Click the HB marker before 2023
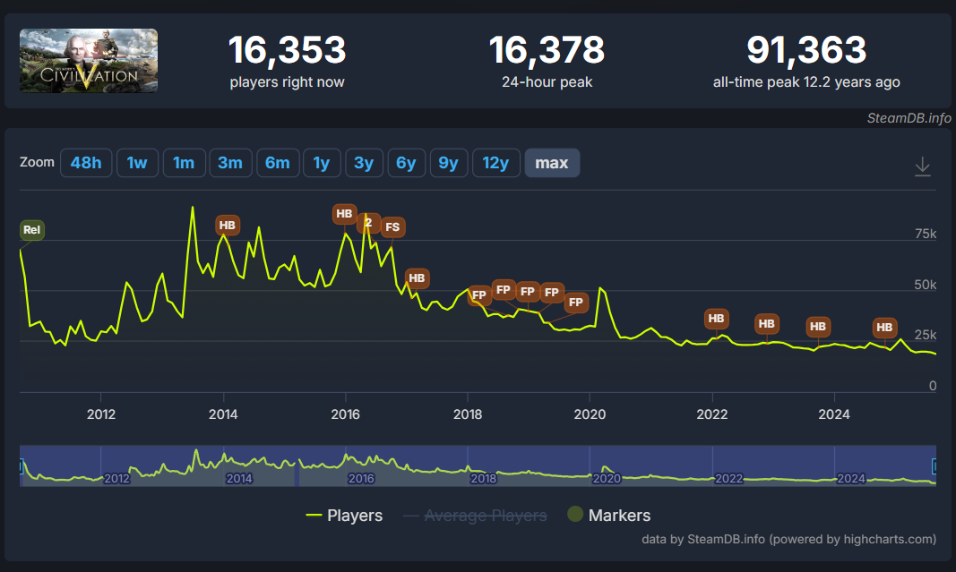 (x=767, y=324)
